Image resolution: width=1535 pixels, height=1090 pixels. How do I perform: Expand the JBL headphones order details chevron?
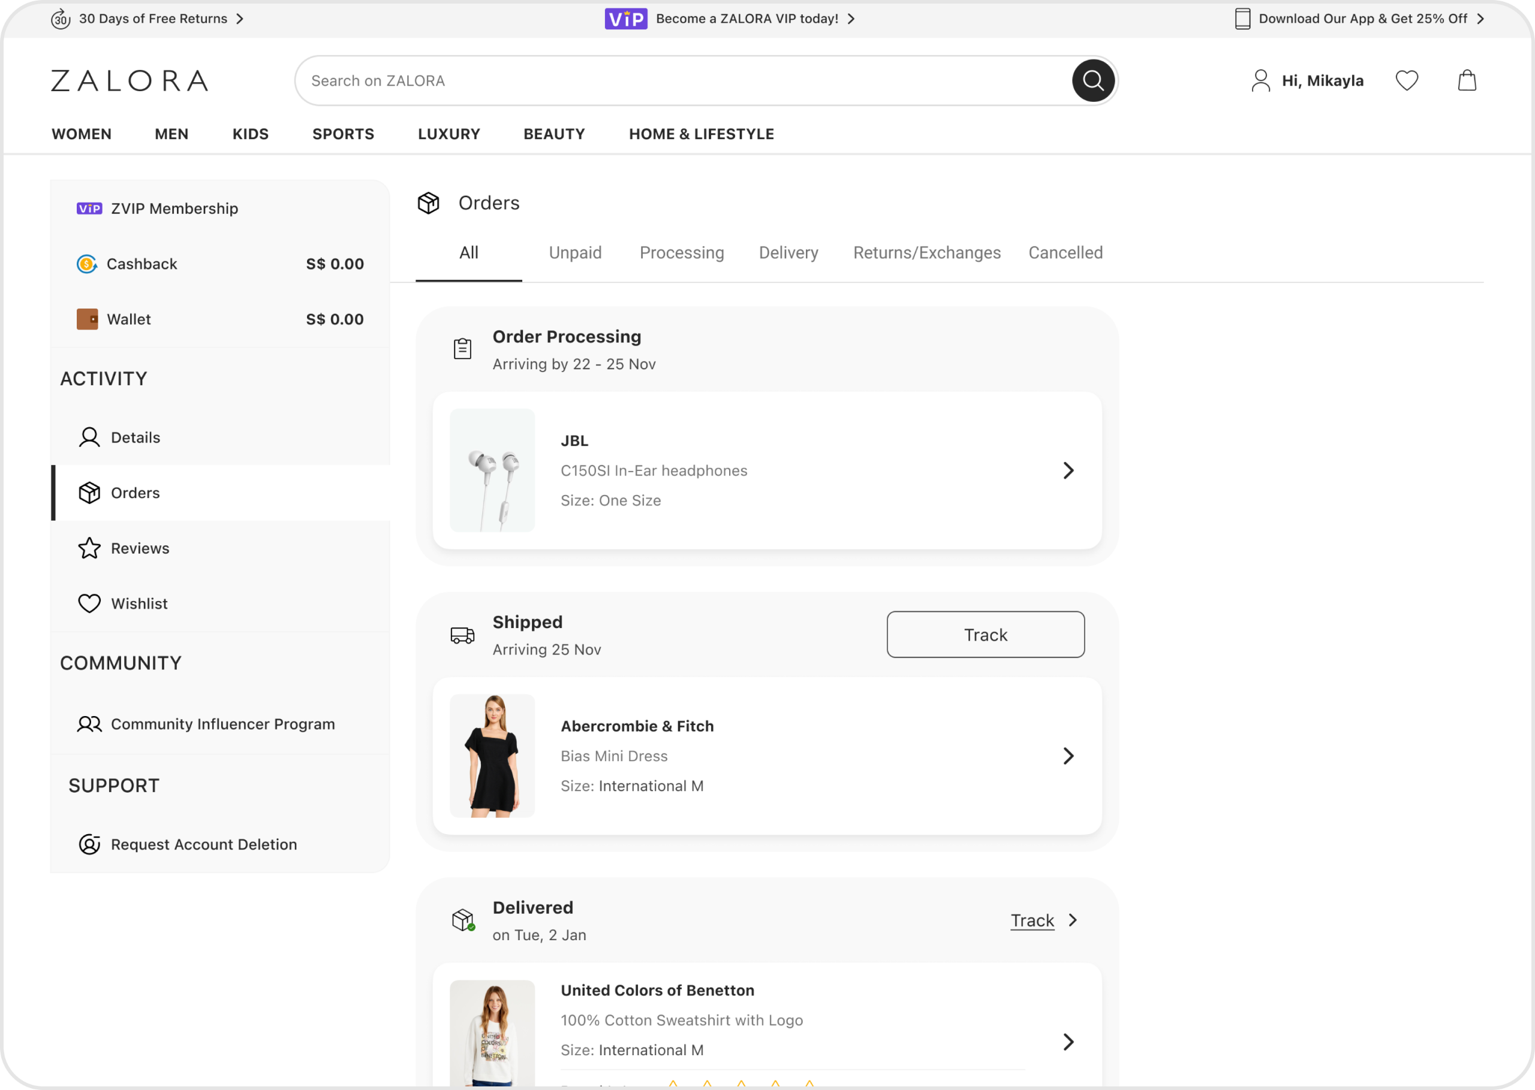[1069, 470]
